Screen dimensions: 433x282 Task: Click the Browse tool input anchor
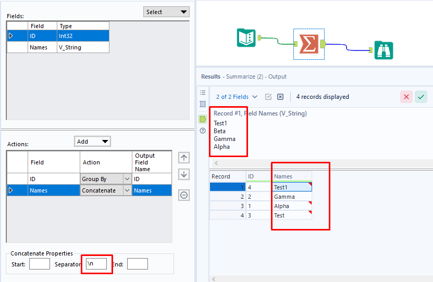pos(370,50)
